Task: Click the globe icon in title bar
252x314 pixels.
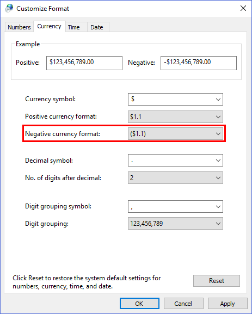Action: pos(9,8)
